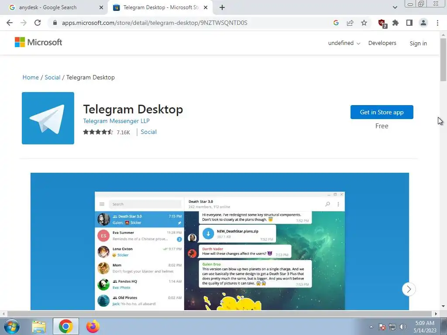
Task: Click the Telegram paper plane app icon
Action: pyautogui.click(x=48, y=118)
